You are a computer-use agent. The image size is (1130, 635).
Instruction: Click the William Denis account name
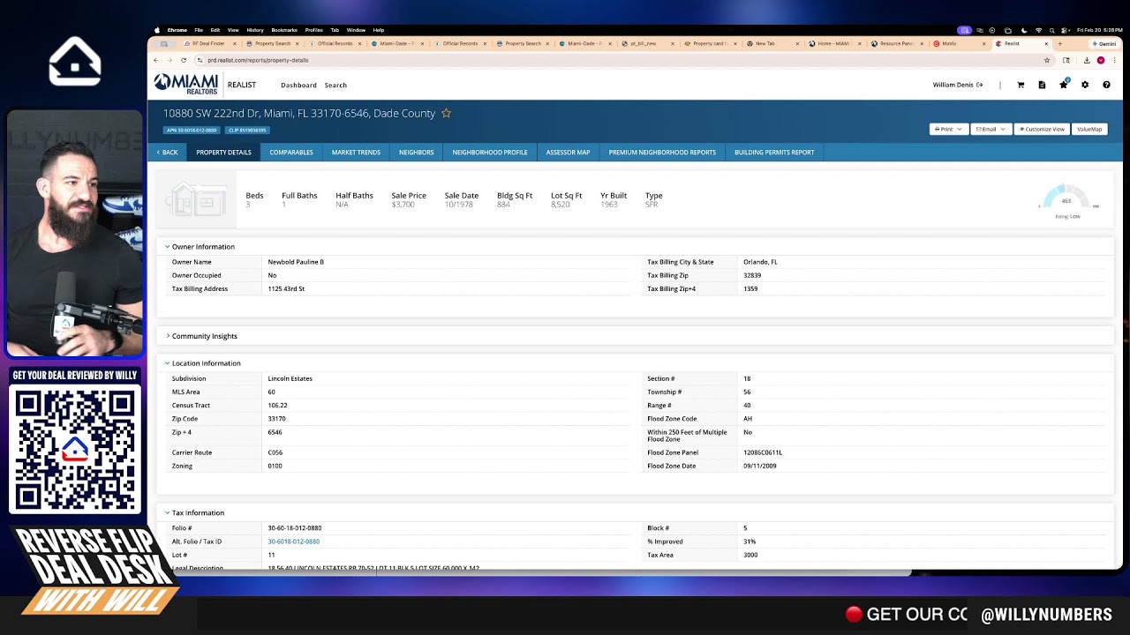click(953, 85)
